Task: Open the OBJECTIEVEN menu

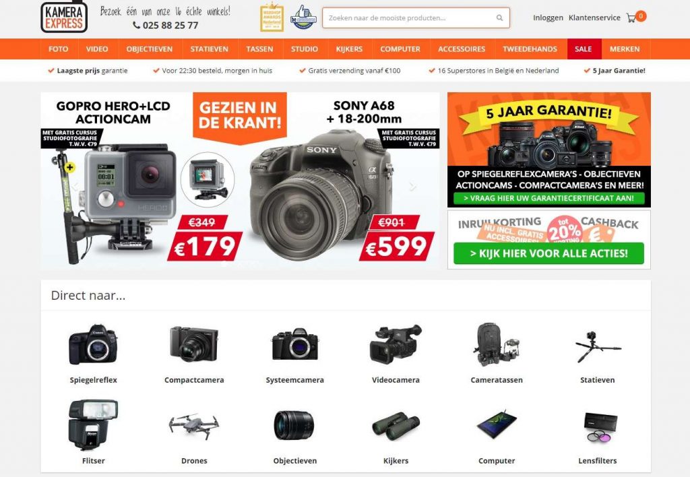Action: pyautogui.click(x=149, y=49)
